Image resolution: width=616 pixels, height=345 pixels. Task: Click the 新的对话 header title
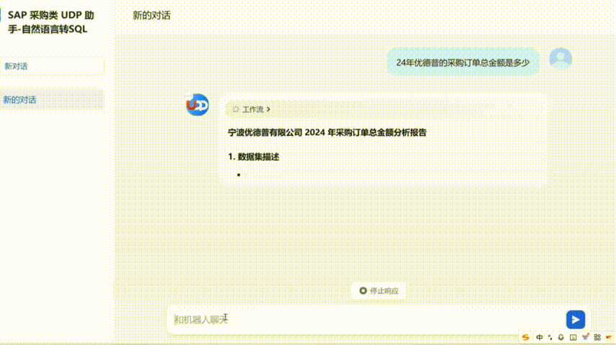[152, 15]
